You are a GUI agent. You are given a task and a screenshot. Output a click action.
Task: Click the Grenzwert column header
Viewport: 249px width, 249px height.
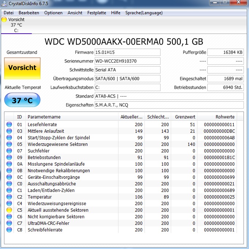(184, 117)
